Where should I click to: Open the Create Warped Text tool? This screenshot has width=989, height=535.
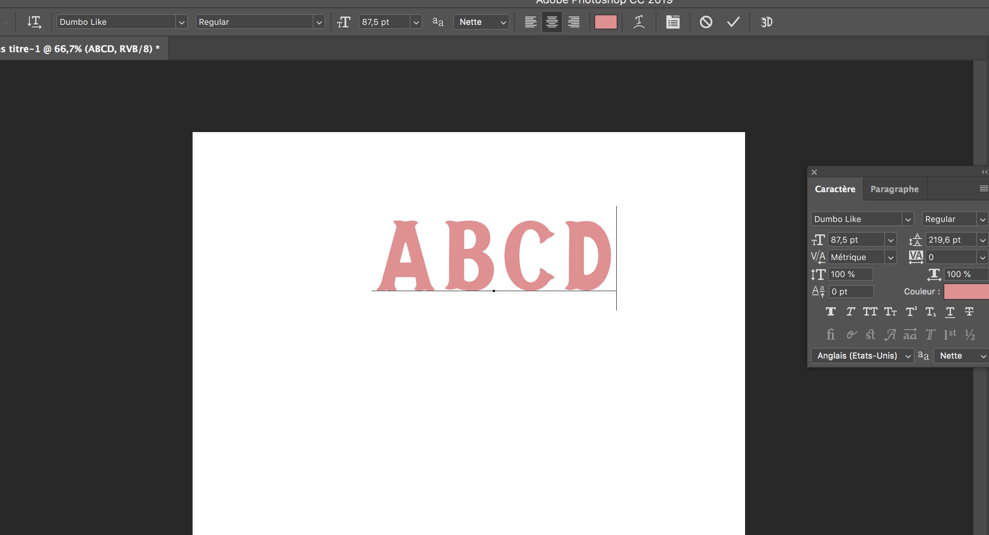pos(638,22)
